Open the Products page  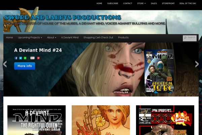pyautogui.click(x=123, y=37)
